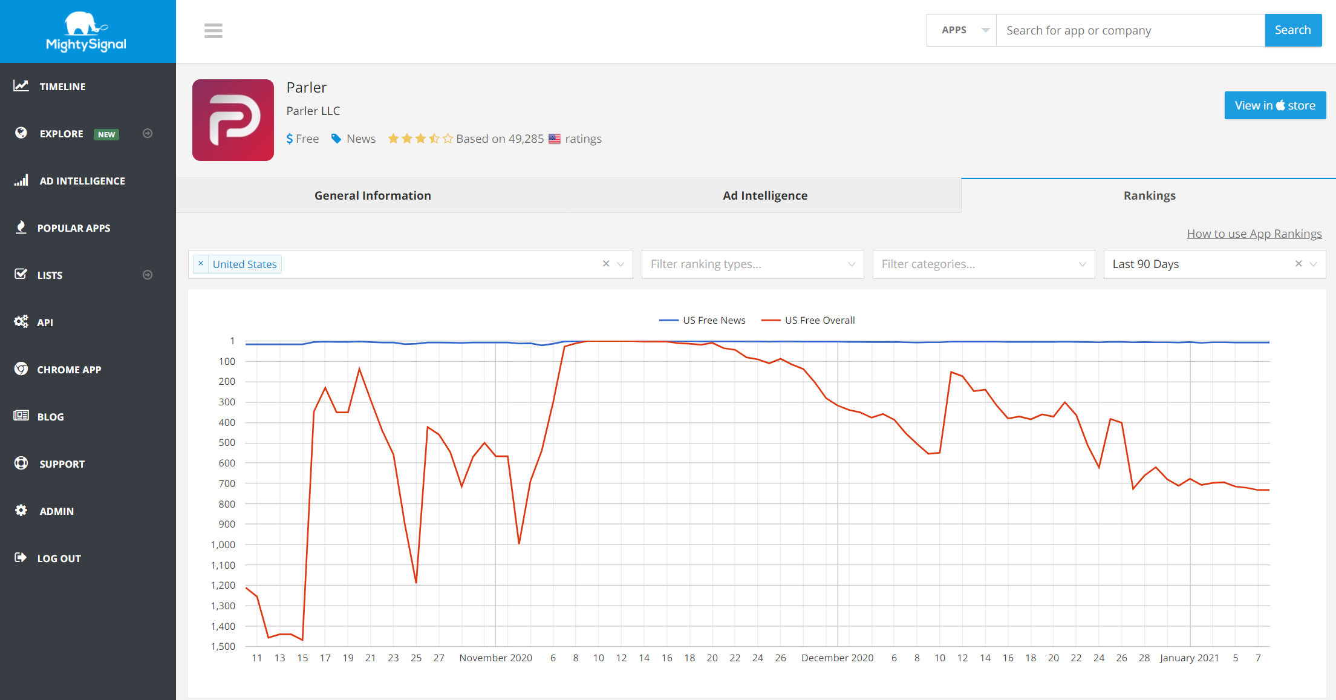
Task: Click the November 2020 axis label
Action: click(496, 658)
